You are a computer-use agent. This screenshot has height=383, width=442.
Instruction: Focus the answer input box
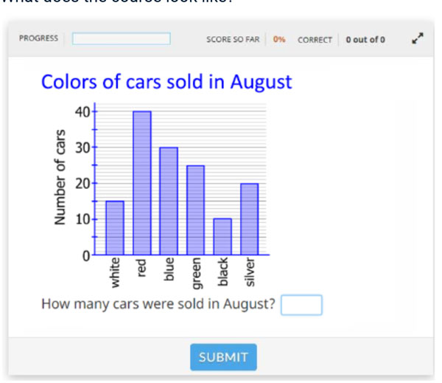coord(301,304)
